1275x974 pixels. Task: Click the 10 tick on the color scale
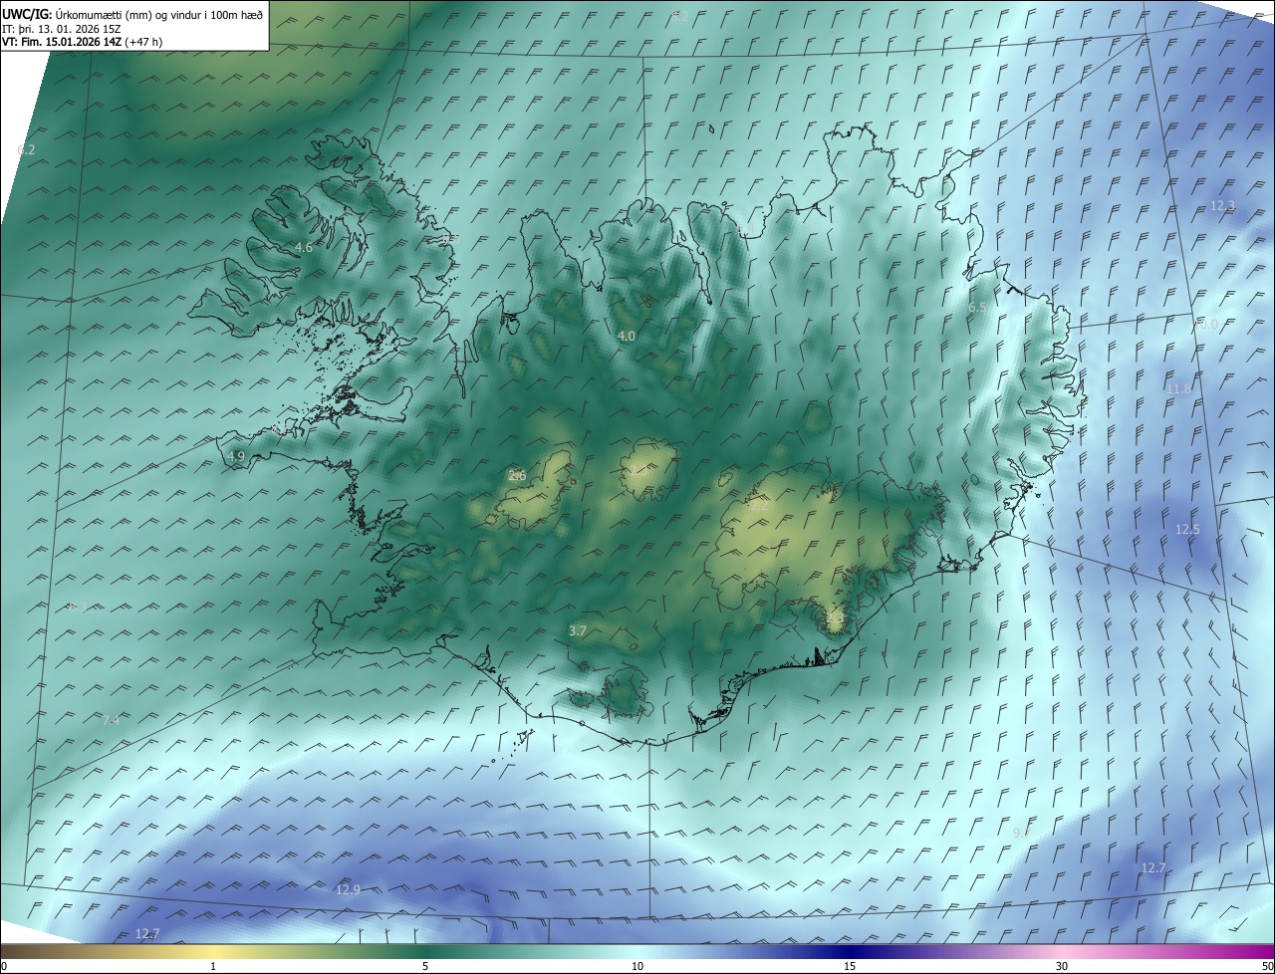[x=637, y=966]
